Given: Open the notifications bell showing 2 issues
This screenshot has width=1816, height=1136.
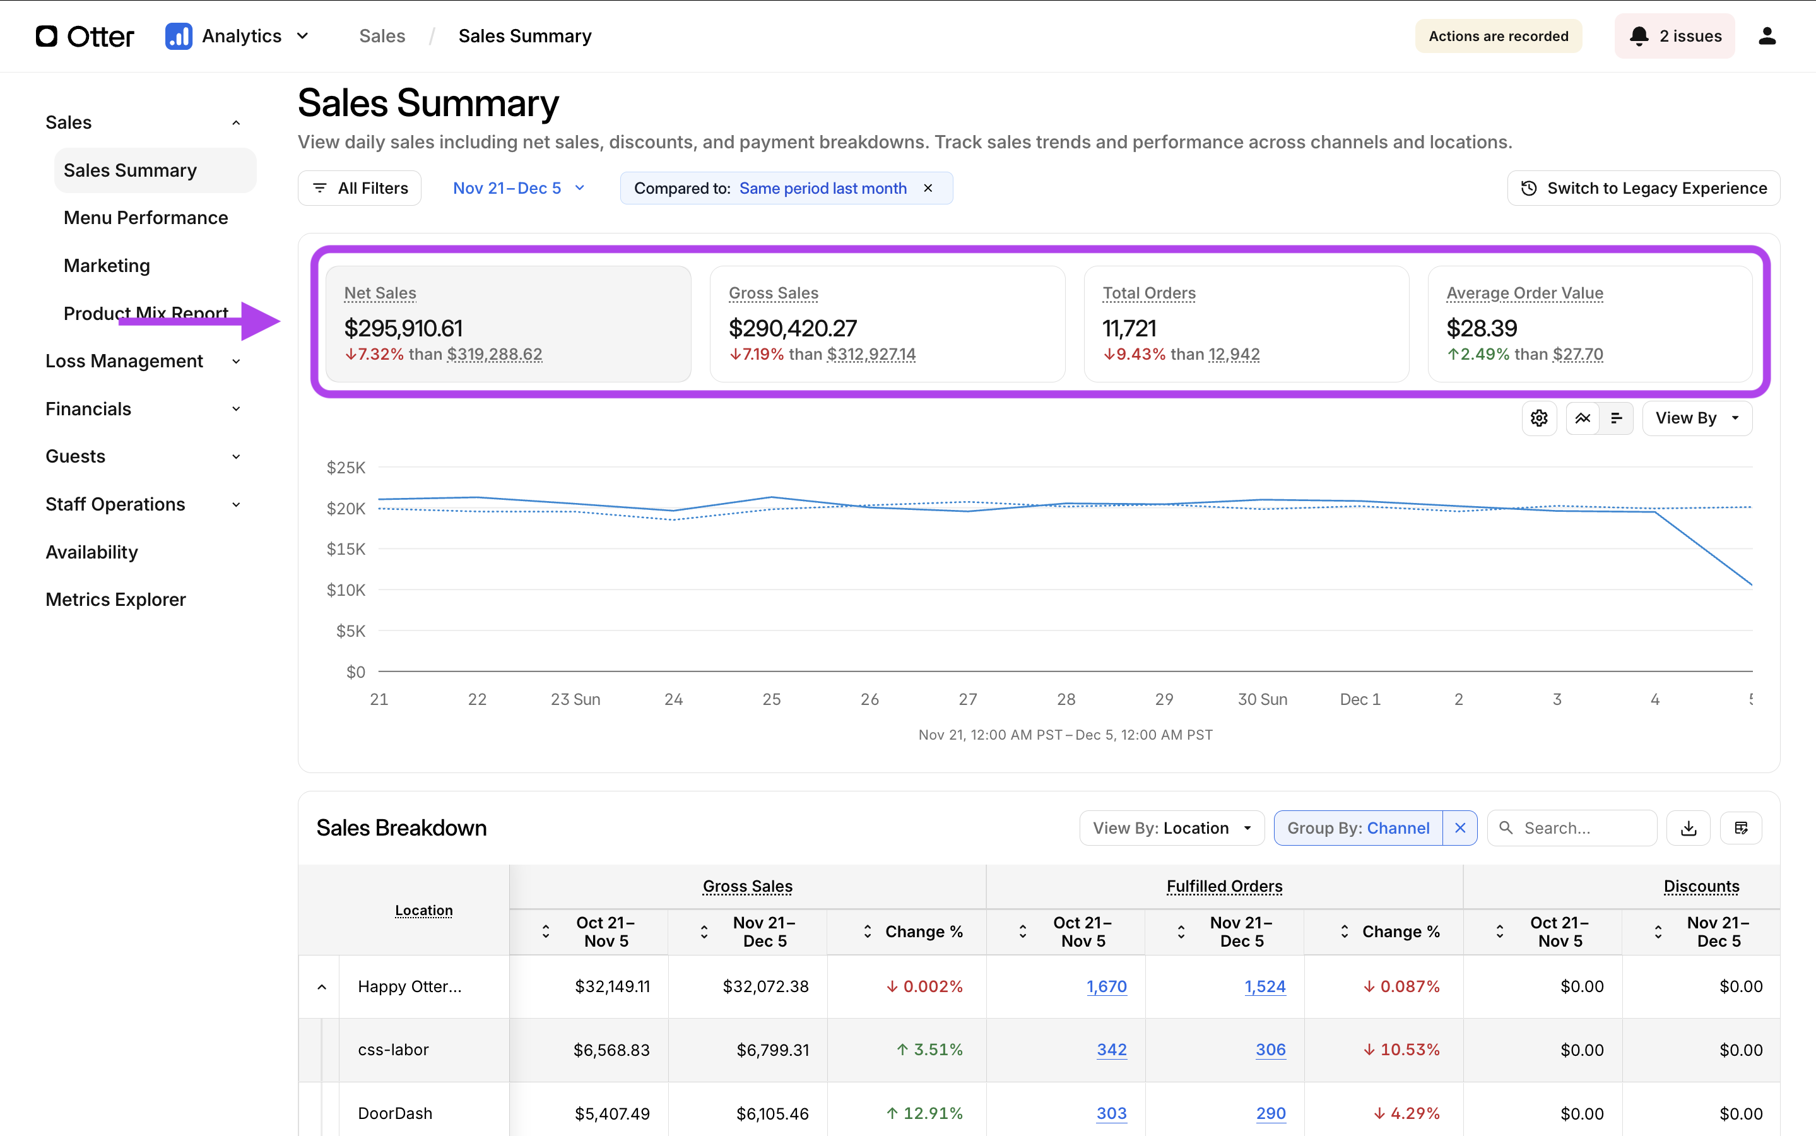Looking at the screenshot, I should tap(1675, 36).
